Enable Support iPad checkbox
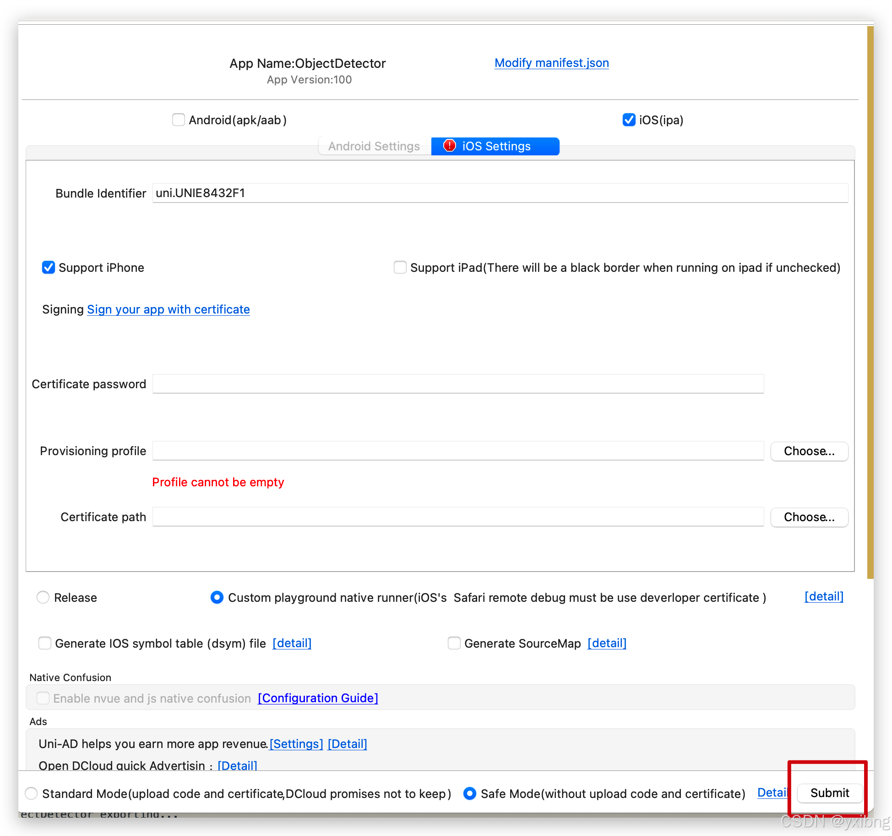Viewport: 892px width, 836px height. pos(400,267)
